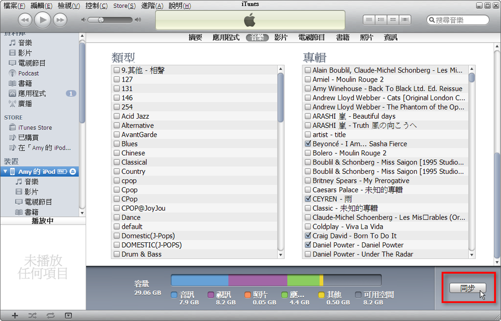The width and height of the screenshot is (501, 321).
Task: Click the 播放中 now playing header
Action: (43, 221)
